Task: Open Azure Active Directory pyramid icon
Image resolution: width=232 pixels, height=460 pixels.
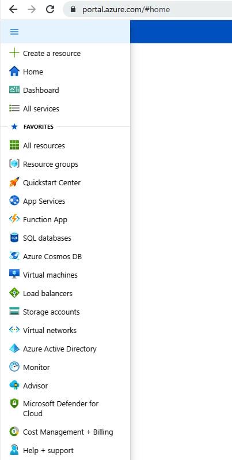Action: pyautogui.click(x=14, y=349)
